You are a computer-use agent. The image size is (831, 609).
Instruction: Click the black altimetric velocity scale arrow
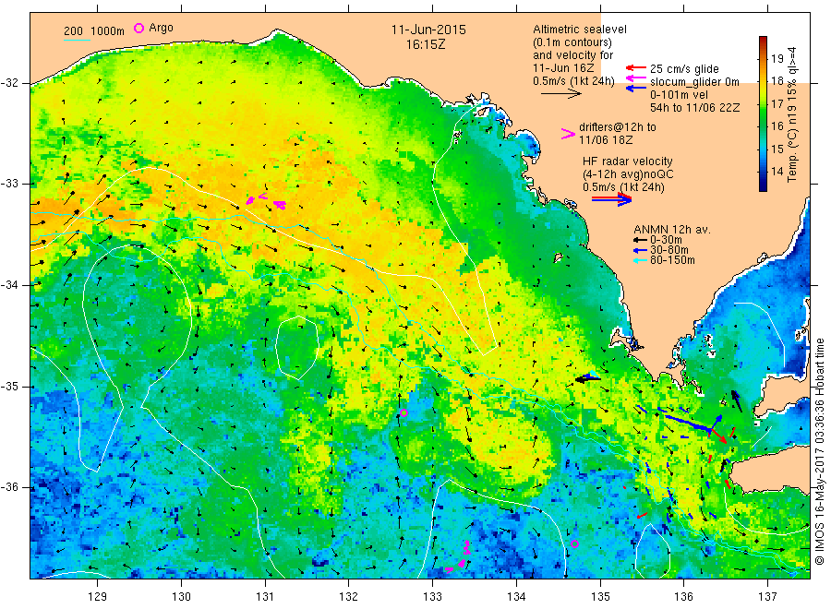tap(561, 94)
